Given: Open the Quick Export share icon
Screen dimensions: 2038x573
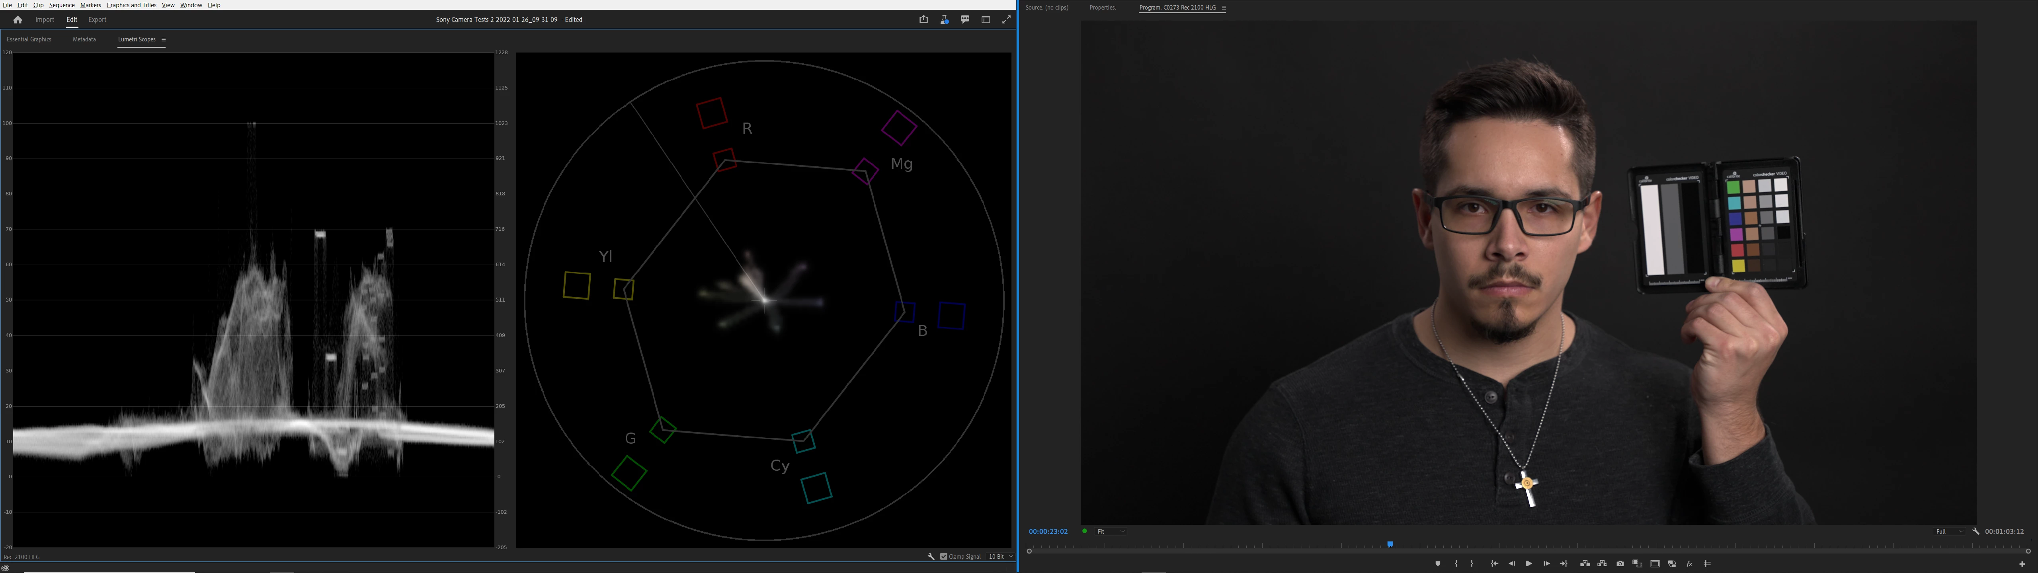Looking at the screenshot, I should 923,20.
